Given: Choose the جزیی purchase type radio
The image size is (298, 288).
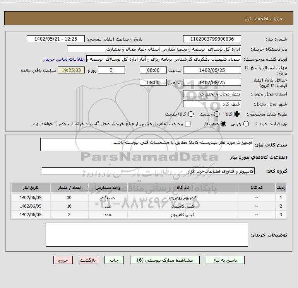Looking at the screenshot, I should coord(246,124).
